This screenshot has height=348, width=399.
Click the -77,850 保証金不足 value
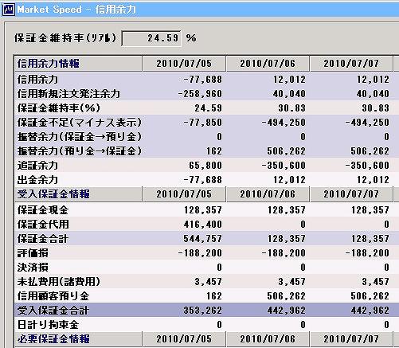pyautogui.click(x=202, y=123)
